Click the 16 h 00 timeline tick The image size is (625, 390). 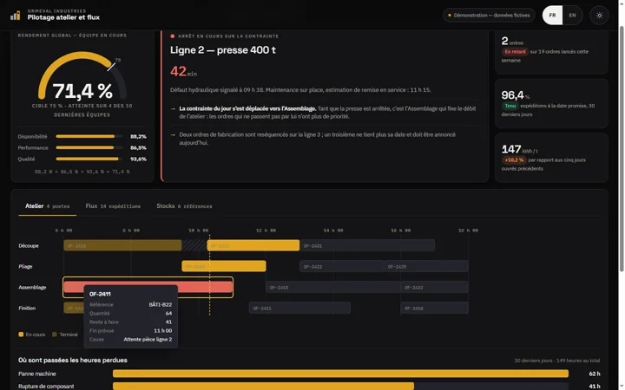tap(400, 231)
